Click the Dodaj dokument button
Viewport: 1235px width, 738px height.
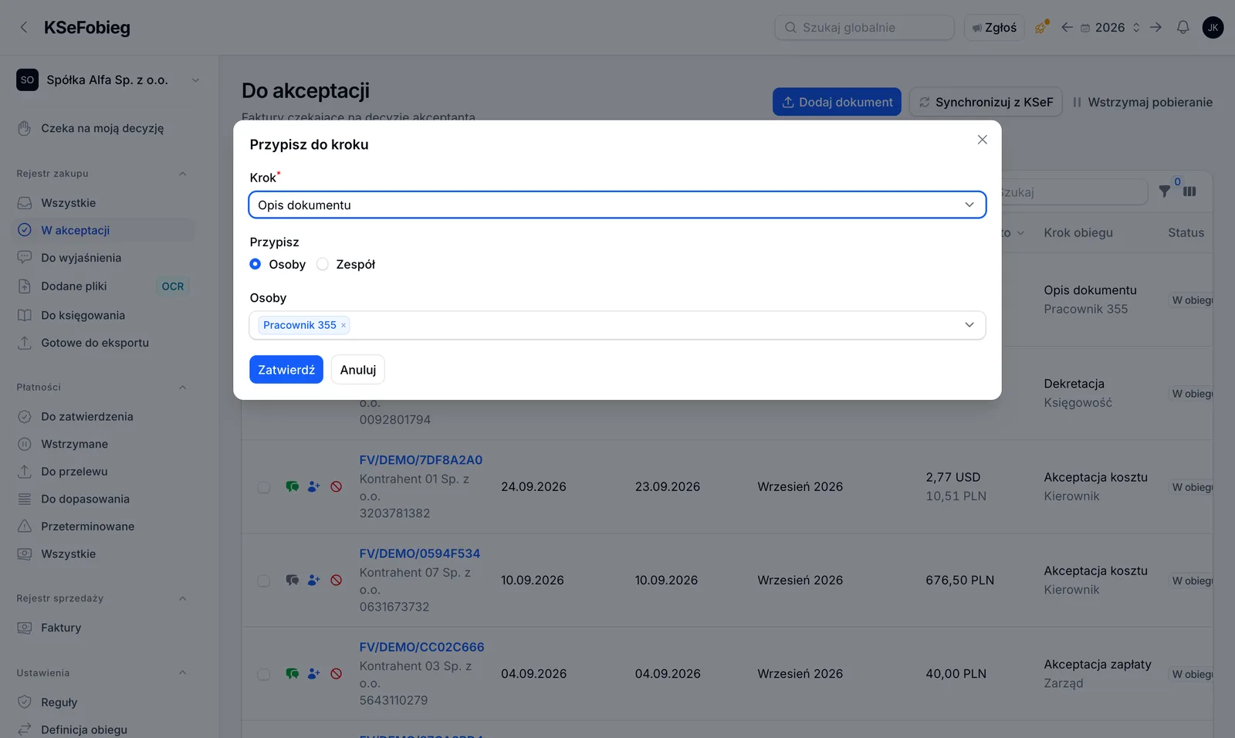(x=837, y=102)
